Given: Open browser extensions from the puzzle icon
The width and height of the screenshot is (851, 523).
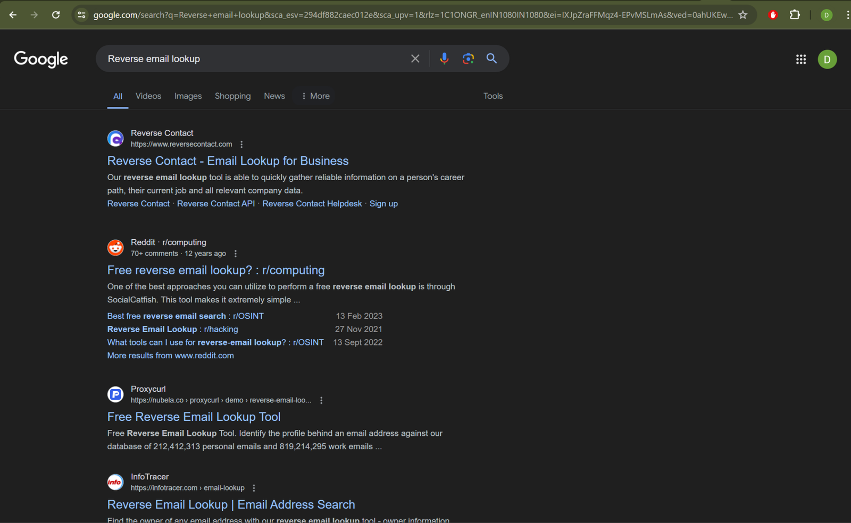Looking at the screenshot, I should [x=795, y=15].
